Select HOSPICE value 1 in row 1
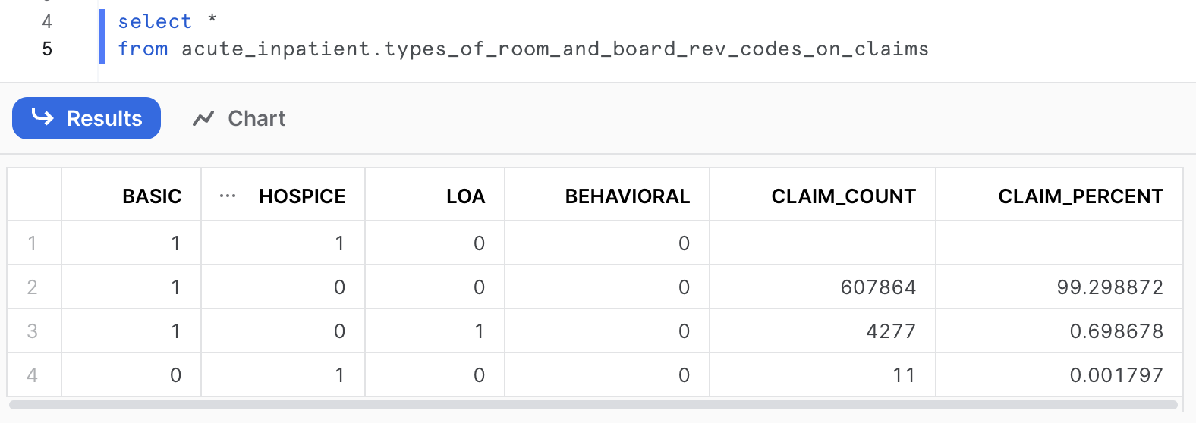Screen dimensions: 1196x423 (283, 243)
